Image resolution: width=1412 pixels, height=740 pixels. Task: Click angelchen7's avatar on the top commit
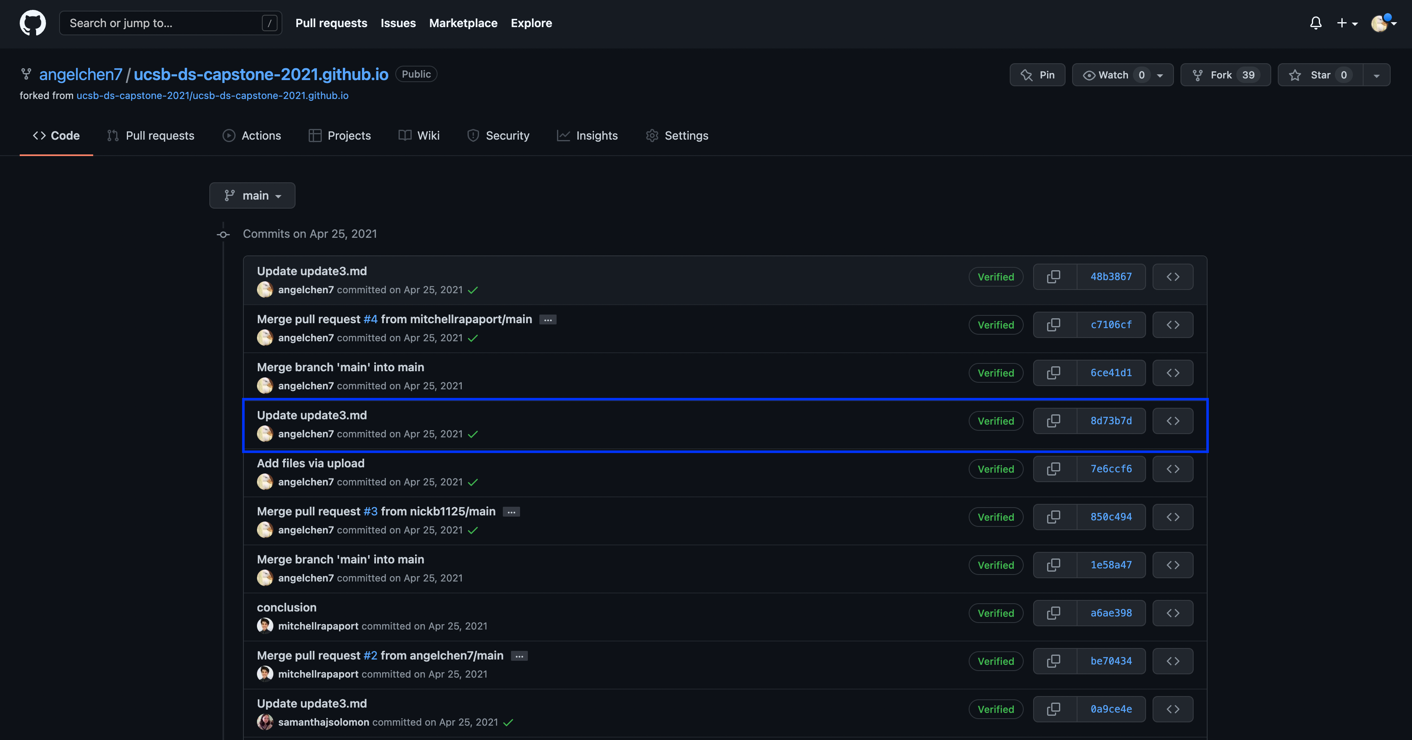click(x=265, y=290)
